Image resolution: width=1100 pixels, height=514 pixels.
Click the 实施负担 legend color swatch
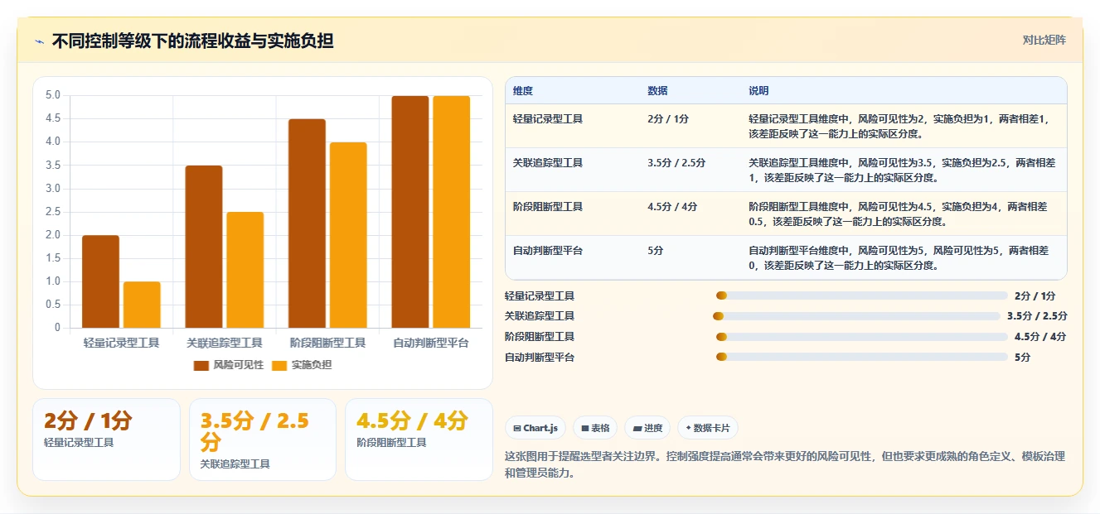279,365
